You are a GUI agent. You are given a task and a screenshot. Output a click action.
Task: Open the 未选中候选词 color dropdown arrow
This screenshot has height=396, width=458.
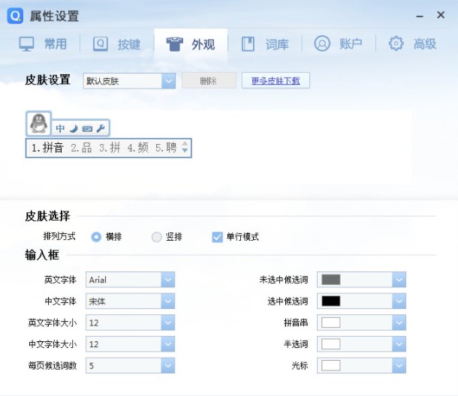coord(399,280)
